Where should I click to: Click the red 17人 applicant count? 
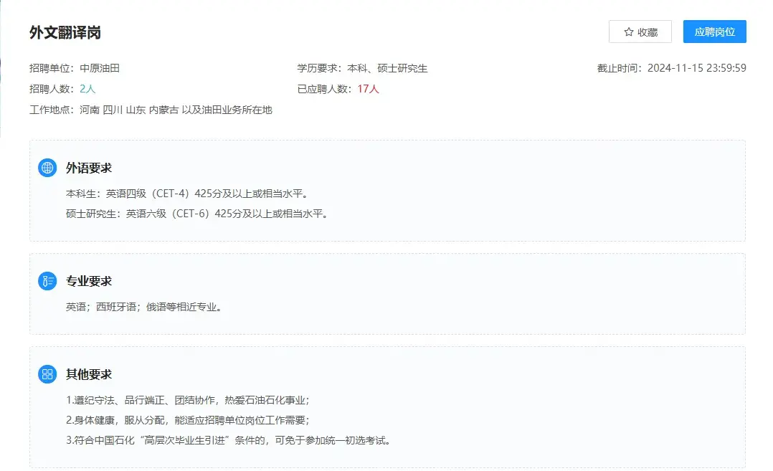tap(368, 89)
